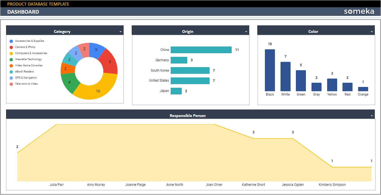Click the Accessories & Supplies blue legend dot

[11, 41]
